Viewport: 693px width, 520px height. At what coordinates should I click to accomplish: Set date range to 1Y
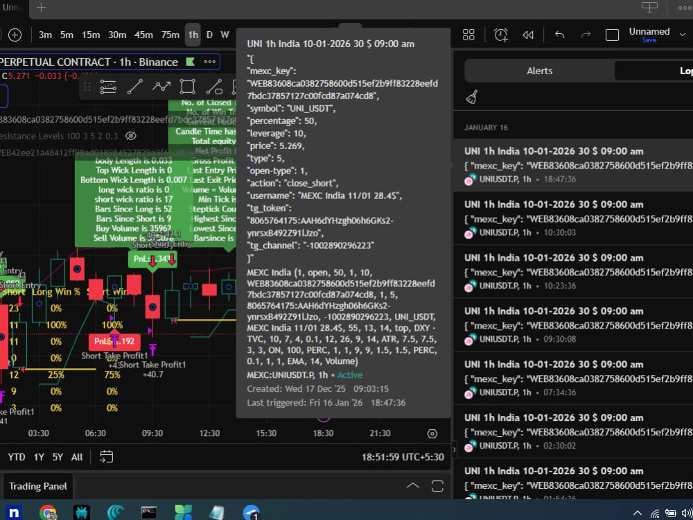click(39, 457)
